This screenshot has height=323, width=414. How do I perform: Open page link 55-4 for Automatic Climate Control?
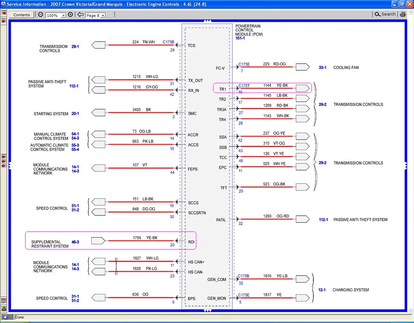pyautogui.click(x=75, y=149)
